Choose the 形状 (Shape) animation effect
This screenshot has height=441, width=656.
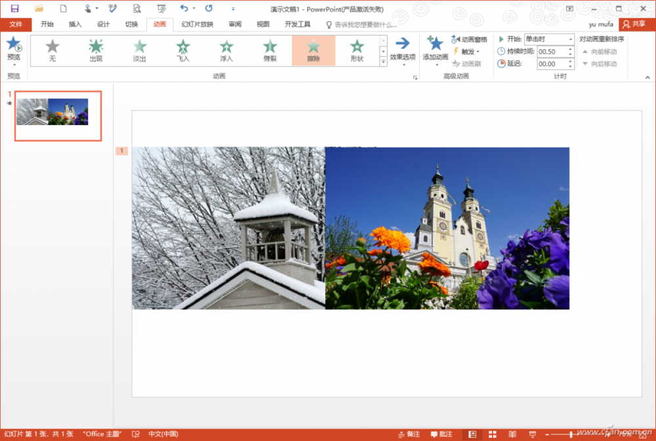click(357, 50)
